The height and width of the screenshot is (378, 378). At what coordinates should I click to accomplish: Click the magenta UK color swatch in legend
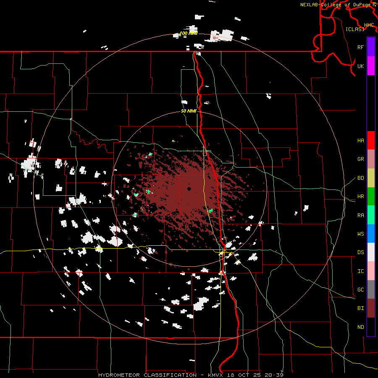click(371, 66)
